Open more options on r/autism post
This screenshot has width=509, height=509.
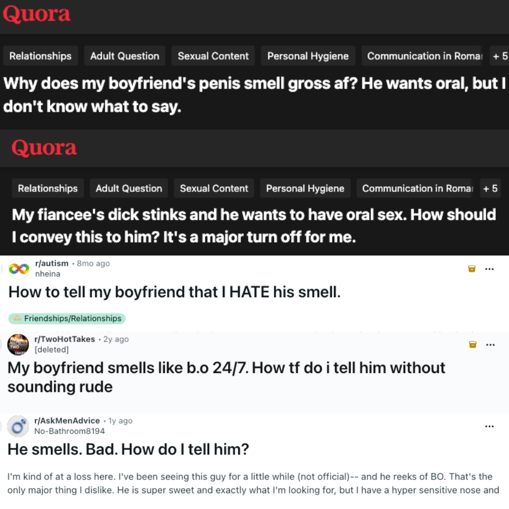(x=489, y=269)
